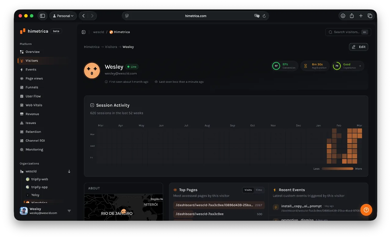Image resolution: width=391 pixels, height=239 pixels.
Task: Click the last seen eye icon
Action: click(156, 82)
